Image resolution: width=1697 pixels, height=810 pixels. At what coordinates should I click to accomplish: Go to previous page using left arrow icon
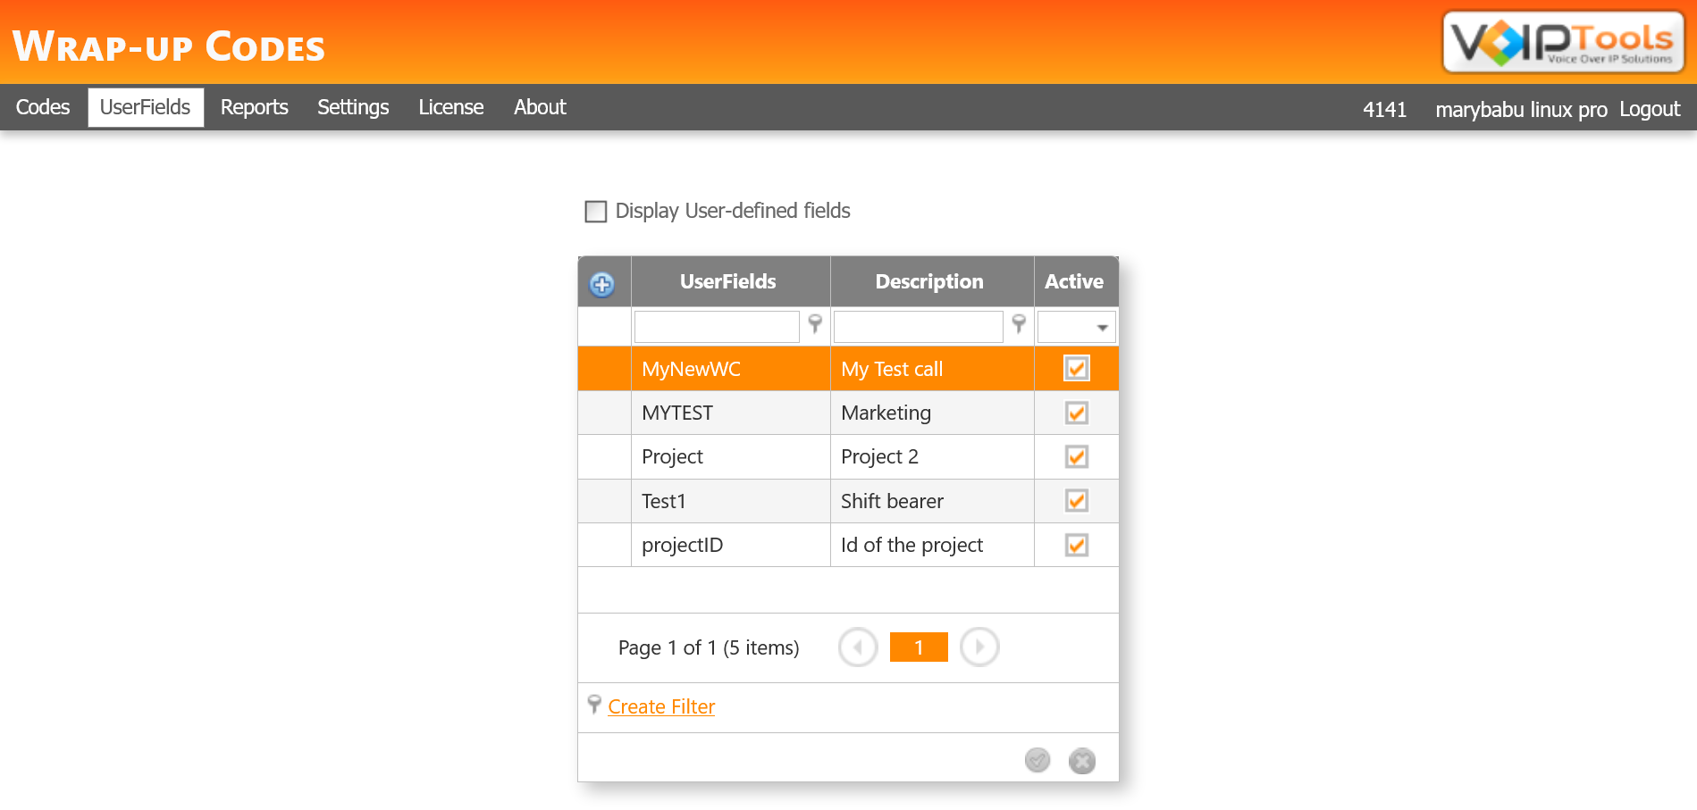coord(857,647)
